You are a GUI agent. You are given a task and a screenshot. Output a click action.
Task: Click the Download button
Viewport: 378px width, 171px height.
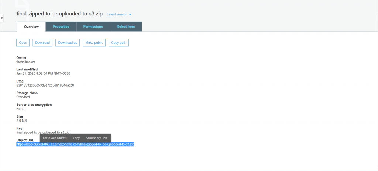(x=42, y=43)
